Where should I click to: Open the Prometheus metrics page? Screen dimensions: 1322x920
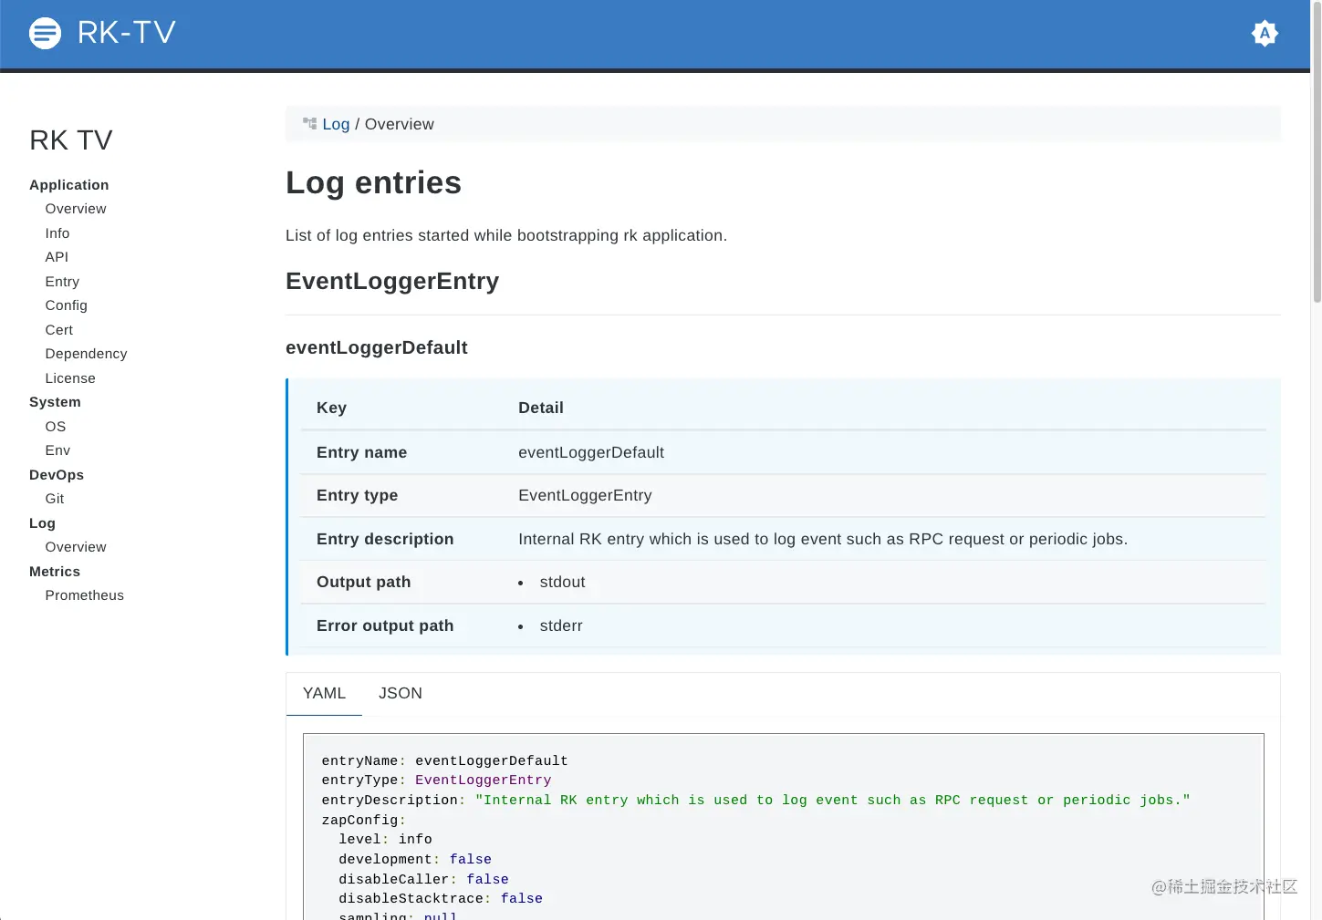(x=85, y=595)
